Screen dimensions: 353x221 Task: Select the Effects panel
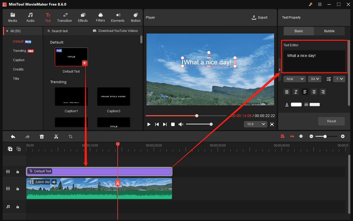click(83, 18)
